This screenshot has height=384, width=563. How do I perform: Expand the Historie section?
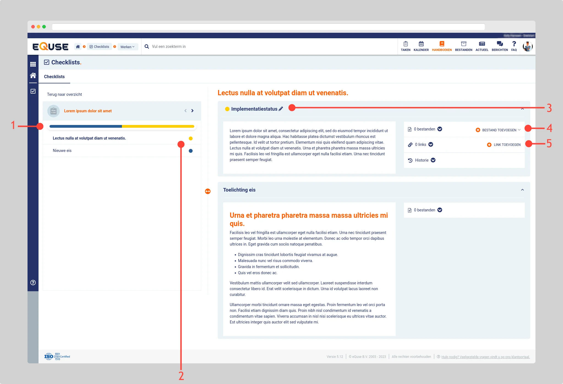click(x=433, y=160)
